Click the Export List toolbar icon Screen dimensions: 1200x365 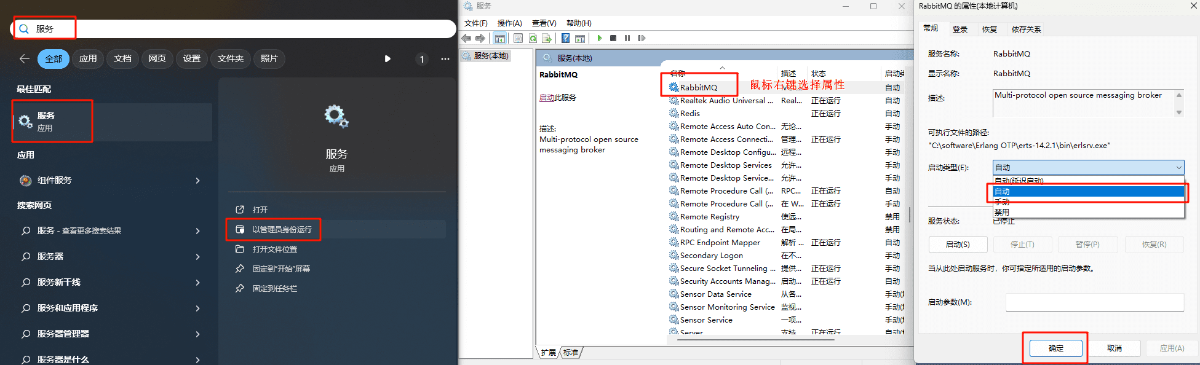(546, 38)
